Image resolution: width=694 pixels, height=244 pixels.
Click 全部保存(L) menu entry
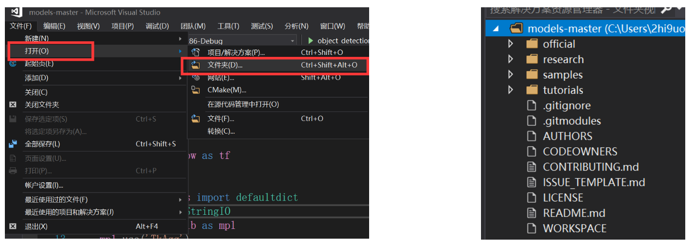pyautogui.click(x=98, y=144)
